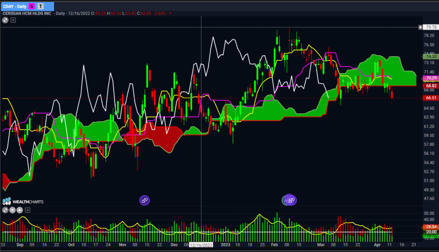Screen dimensions: 439x252
Task: Click the Apr label on time axis
Action: point(377,245)
